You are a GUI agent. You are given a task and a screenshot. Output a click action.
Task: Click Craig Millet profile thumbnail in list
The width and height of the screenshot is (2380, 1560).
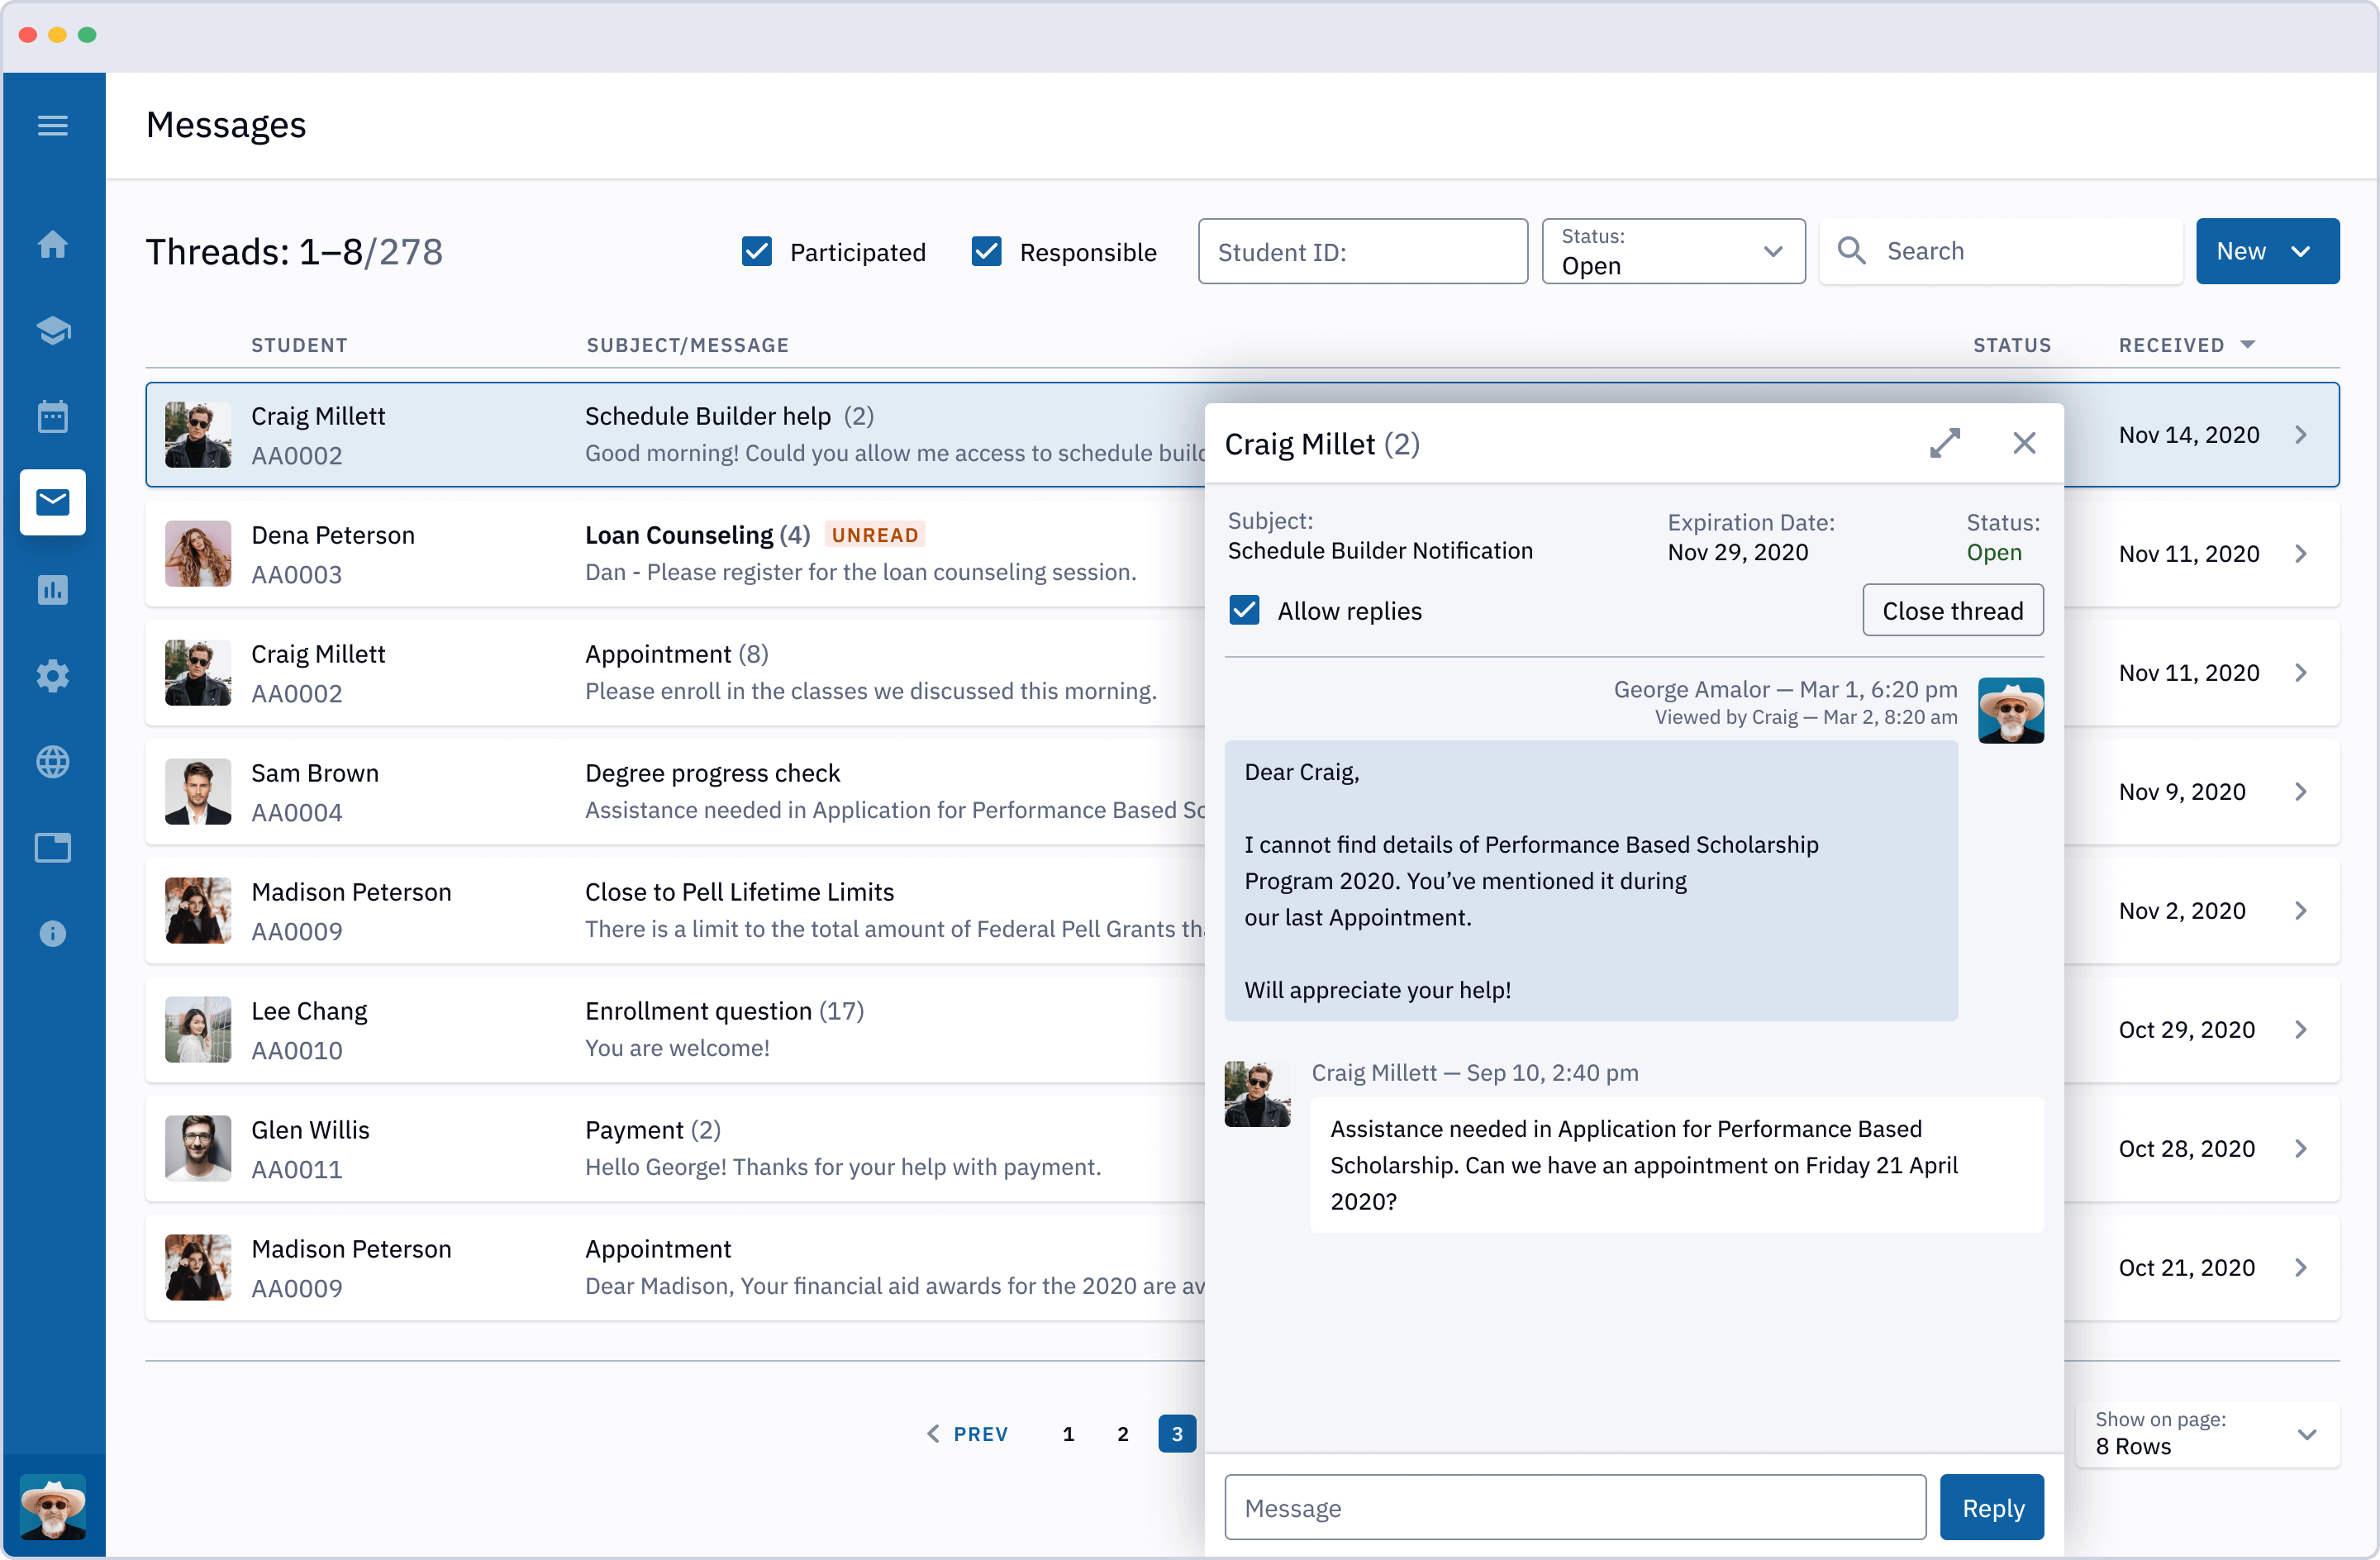197,434
